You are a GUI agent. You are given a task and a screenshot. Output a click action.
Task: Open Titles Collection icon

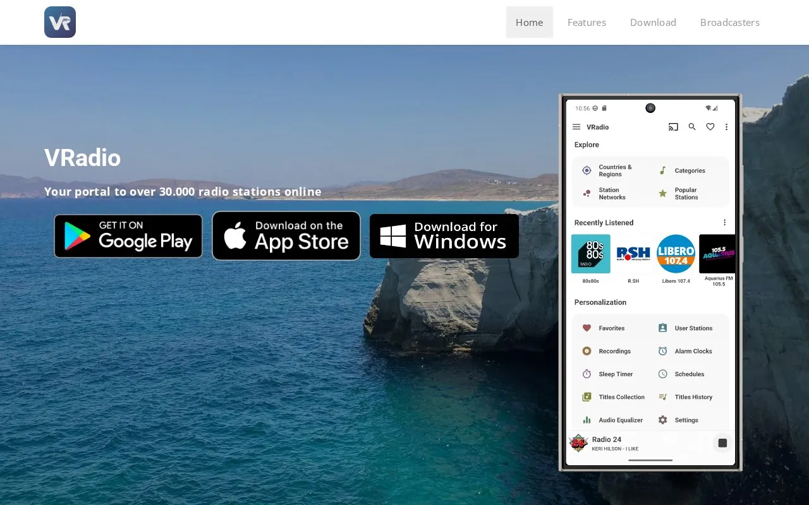(587, 397)
